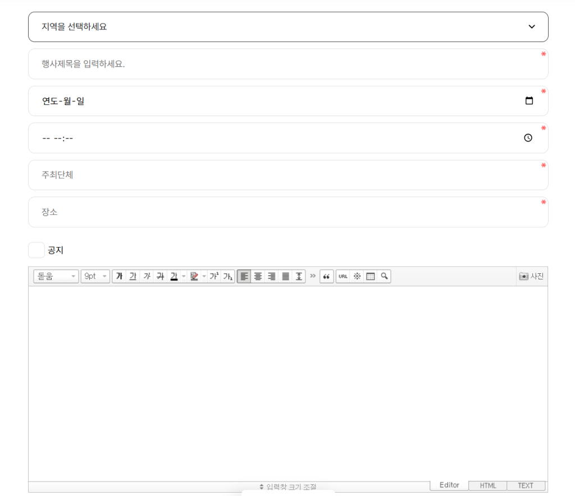
Task: Expand more toolbar options chevron
Action: tap(313, 276)
